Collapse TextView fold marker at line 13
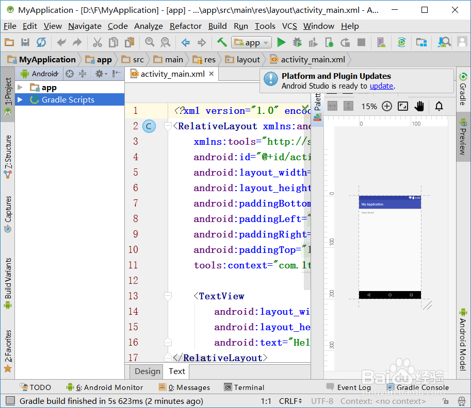This screenshot has height=408, width=471. pyautogui.click(x=168, y=296)
